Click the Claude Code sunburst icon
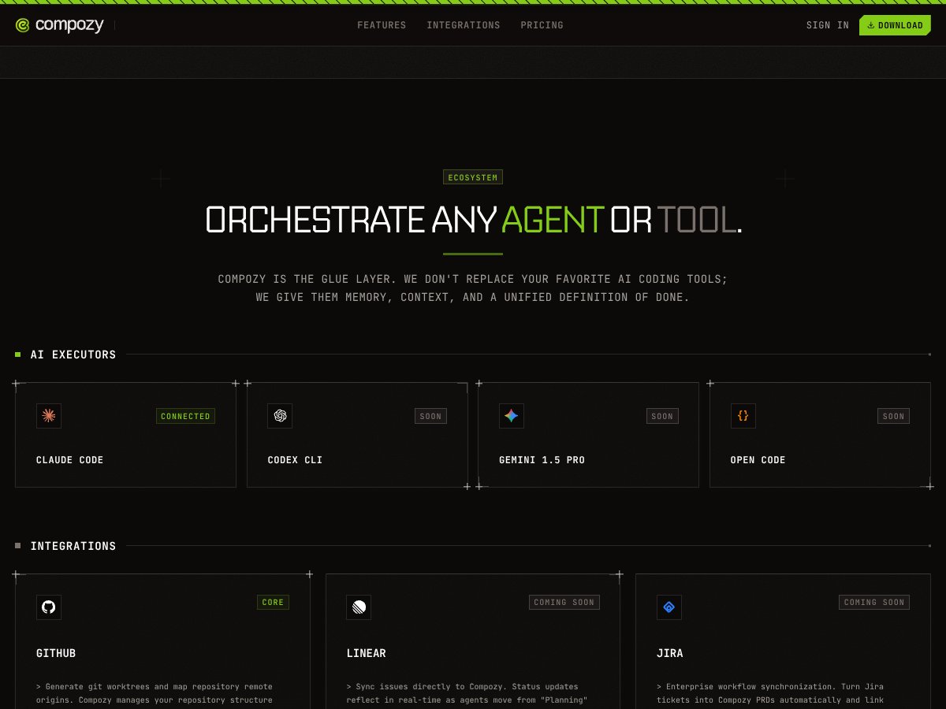Image resolution: width=946 pixels, height=709 pixels. click(48, 416)
